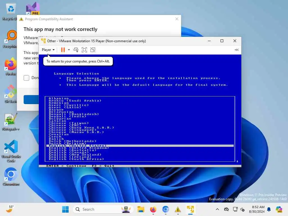This screenshot has height=216, width=288.
Task: Open network status tray icon
Action: [x=235, y=209]
